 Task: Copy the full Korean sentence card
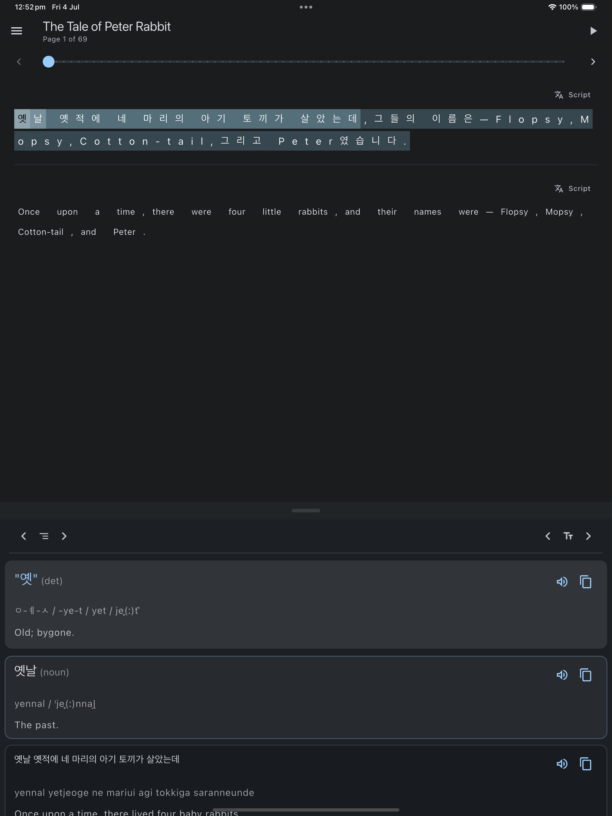pos(585,764)
